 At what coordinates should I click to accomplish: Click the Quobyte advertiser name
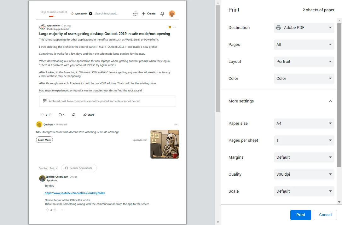(x=48, y=124)
